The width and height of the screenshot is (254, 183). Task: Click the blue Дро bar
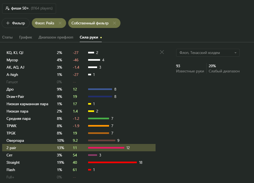coord(100,89)
